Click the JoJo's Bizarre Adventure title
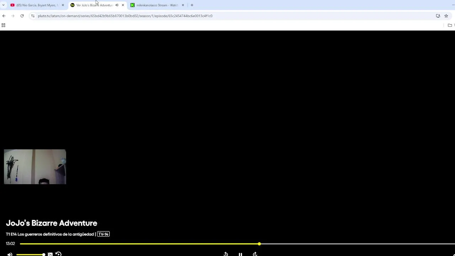 click(x=52, y=223)
